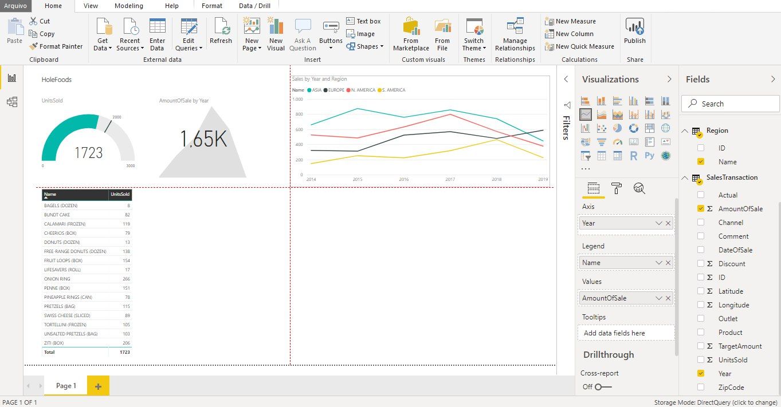
Task: Switch to the Modeling ribbon tab
Action: [129, 6]
